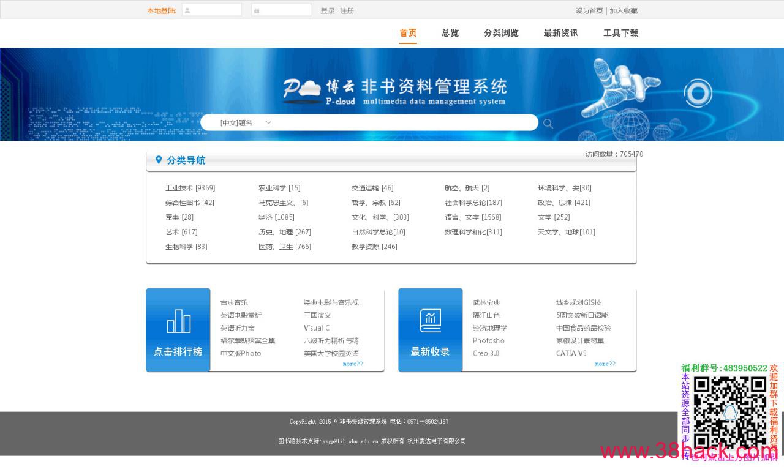The height and width of the screenshot is (467, 784).
Task: Open the 点击排行榜 chart tile
Action: (x=178, y=330)
